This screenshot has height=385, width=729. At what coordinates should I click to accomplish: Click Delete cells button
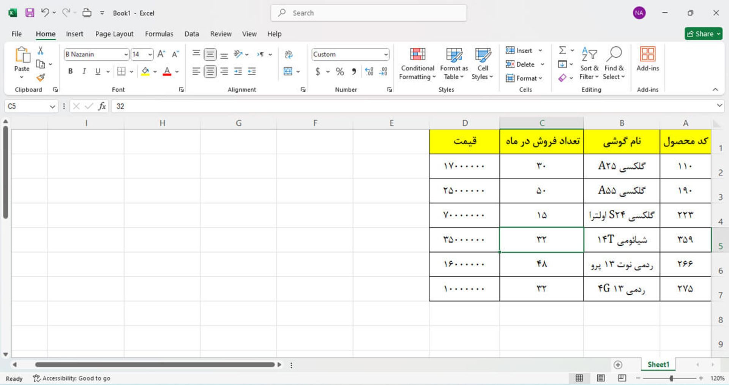(x=525, y=64)
